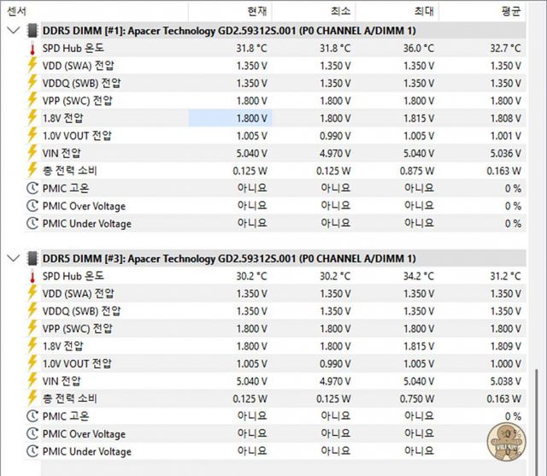The width and height of the screenshot is (547, 476).
Task: Click lightning icon beside DIMM [#3] VPP (SWC) 전압
Action: click(32, 329)
